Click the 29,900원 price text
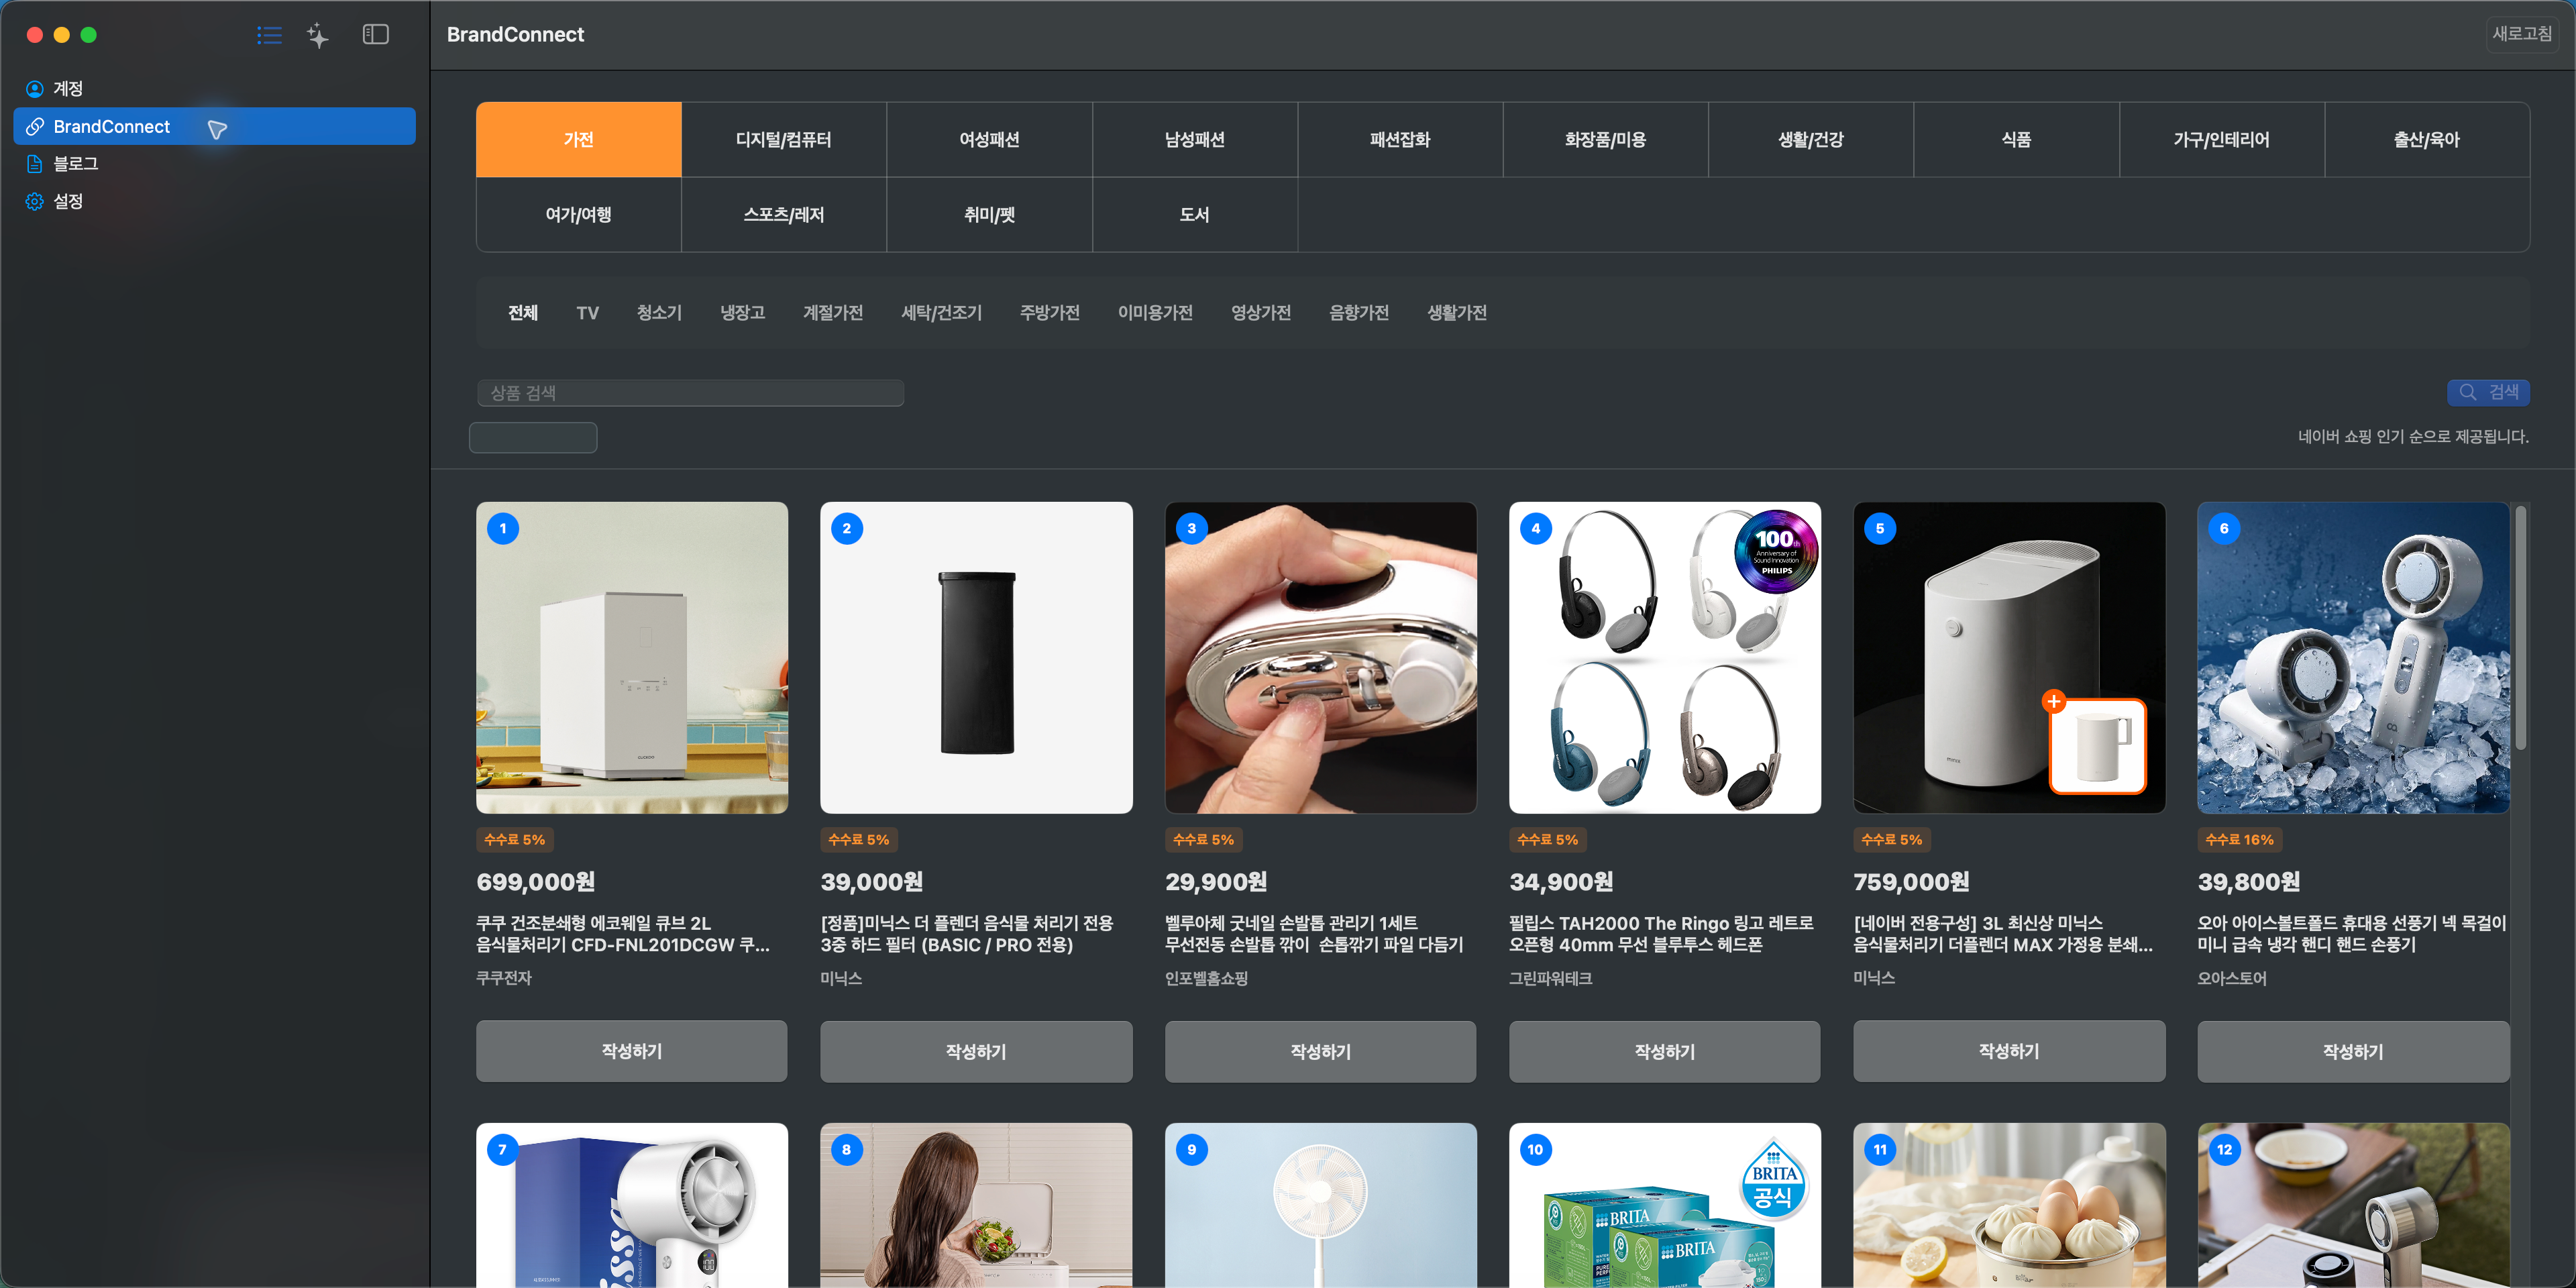 [1216, 882]
